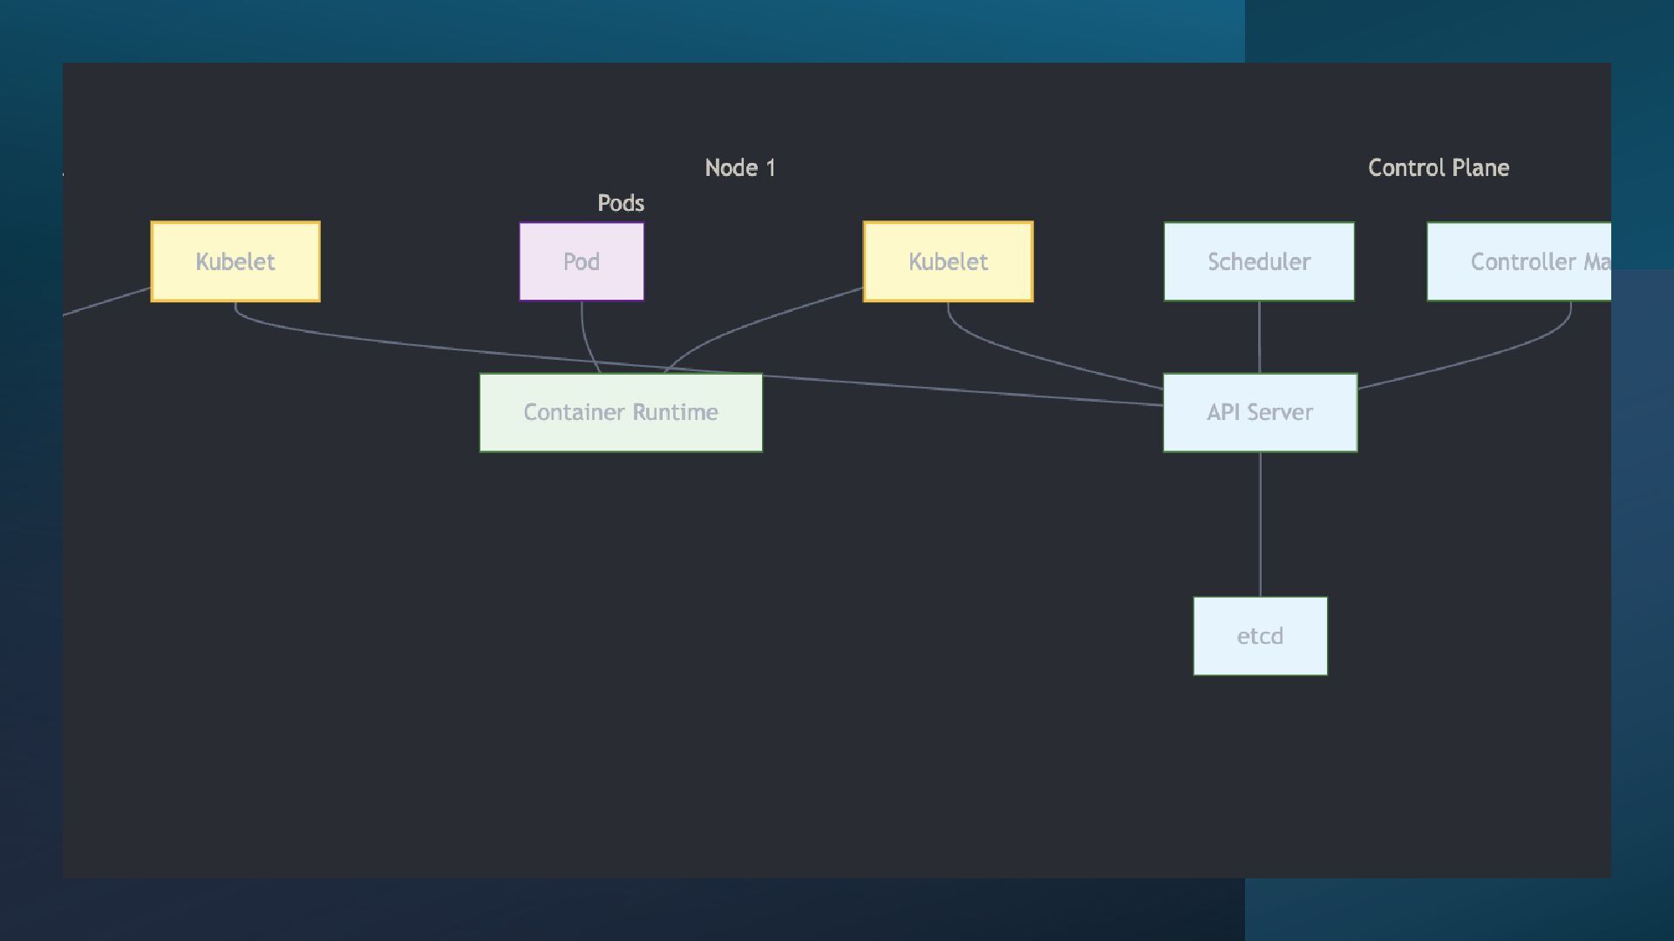Select the line connecting API Server to etcd
Image resolution: width=1674 pixels, height=941 pixels.
[1260, 523]
